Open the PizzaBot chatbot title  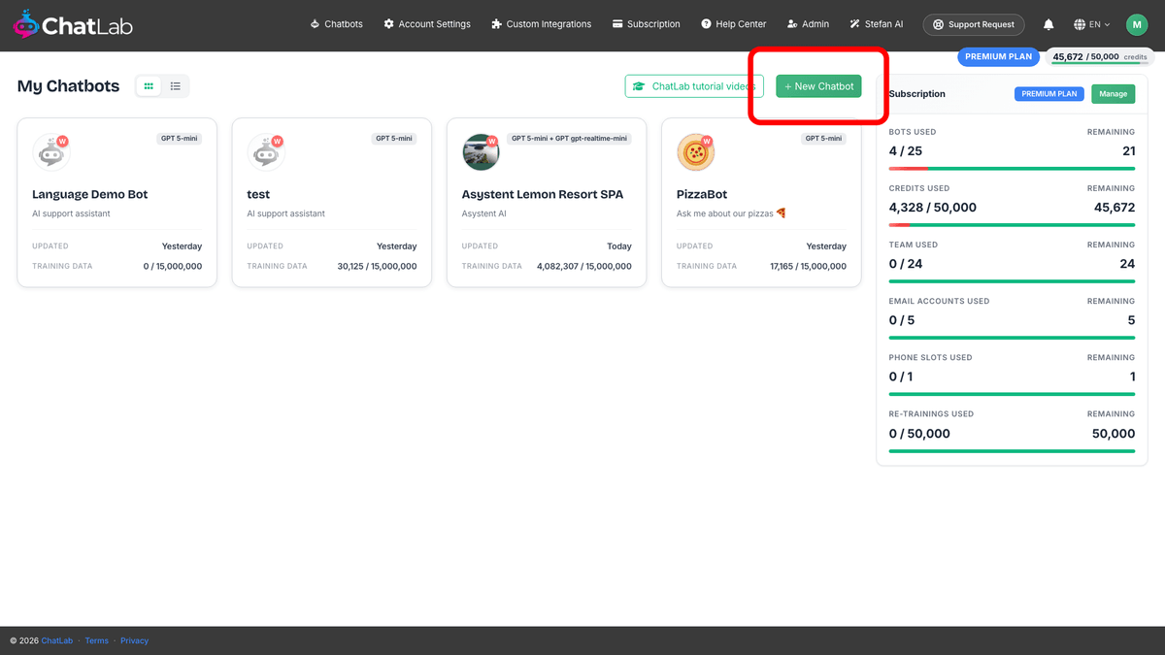tap(702, 194)
